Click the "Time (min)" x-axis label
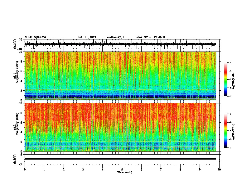This screenshot has height=190, width=247. click(125, 172)
